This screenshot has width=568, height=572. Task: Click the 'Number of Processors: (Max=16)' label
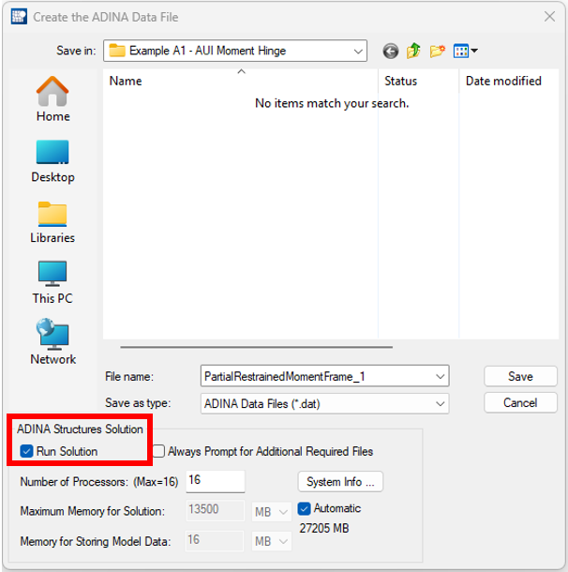(x=98, y=482)
